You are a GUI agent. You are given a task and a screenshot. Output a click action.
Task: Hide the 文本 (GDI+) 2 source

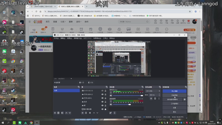click(102, 94)
